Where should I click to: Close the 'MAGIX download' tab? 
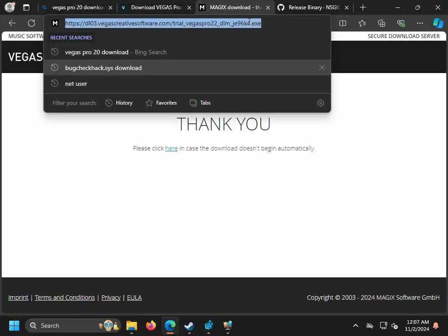[268, 8]
